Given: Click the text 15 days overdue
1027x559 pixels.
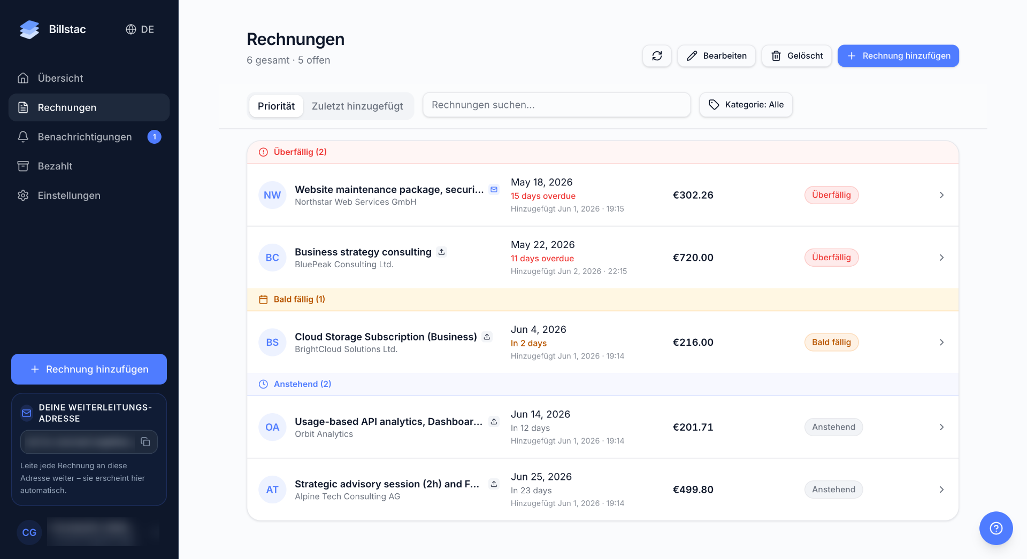Looking at the screenshot, I should 543,196.
